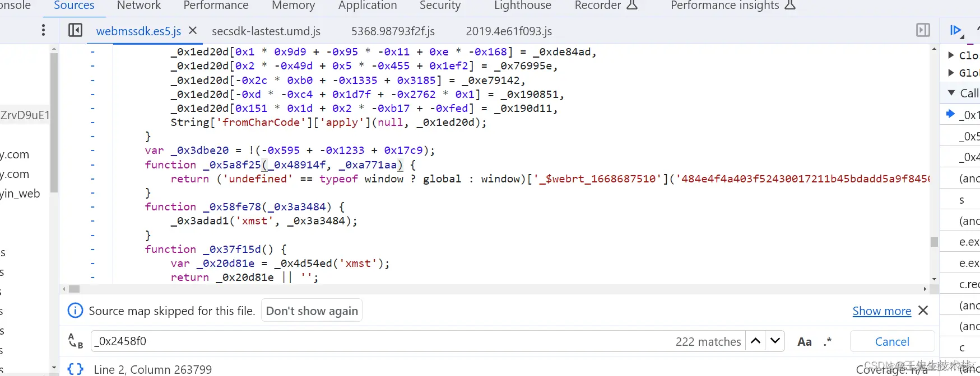This screenshot has height=376, width=980.
Task: Open the Performance insights tab
Action: 733,6
